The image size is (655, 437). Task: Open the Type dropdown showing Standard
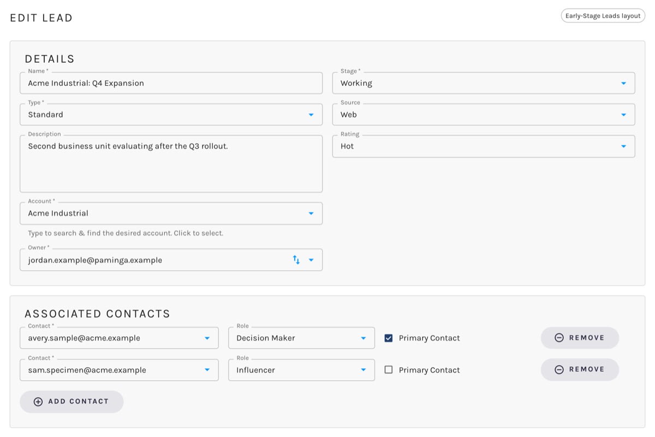[x=171, y=115]
